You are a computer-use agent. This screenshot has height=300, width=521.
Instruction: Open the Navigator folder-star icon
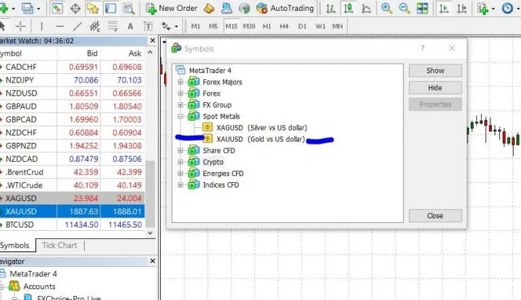pyautogui.click(x=93, y=8)
